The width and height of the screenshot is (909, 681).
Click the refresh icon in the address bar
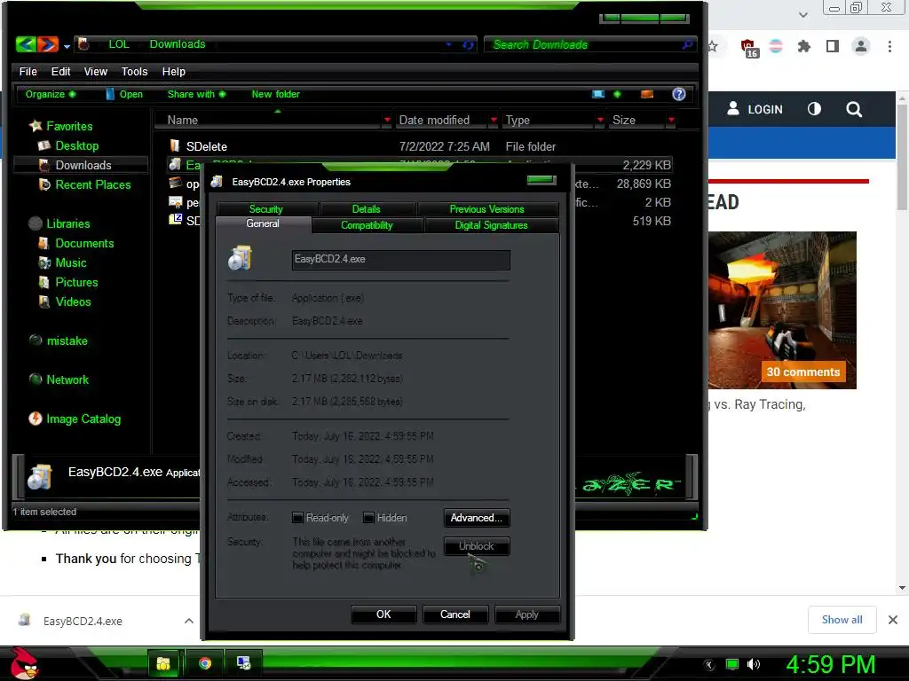click(468, 44)
